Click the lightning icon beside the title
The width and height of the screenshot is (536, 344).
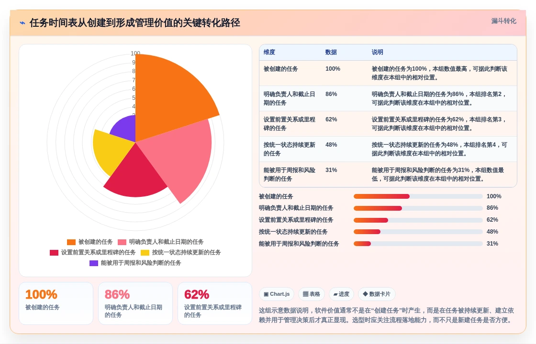(22, 23)
